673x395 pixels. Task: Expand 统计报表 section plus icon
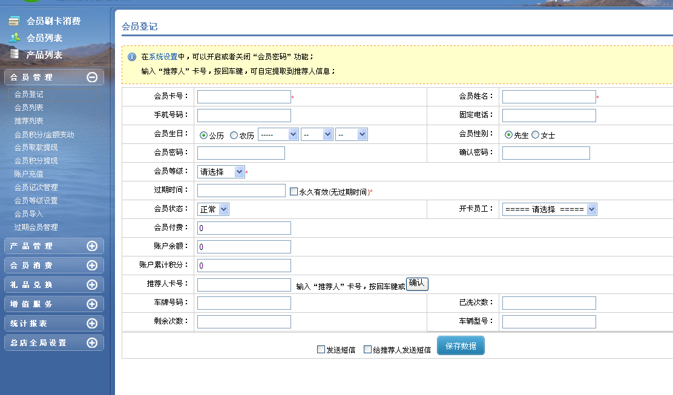[x=92, y=323]
